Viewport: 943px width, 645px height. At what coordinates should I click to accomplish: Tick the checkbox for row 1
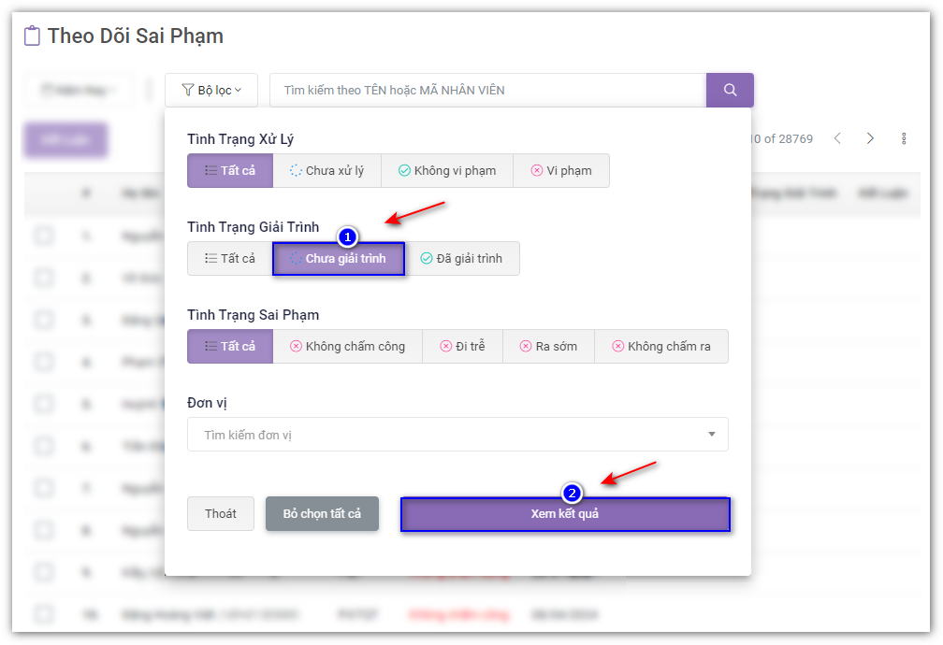pos(44,236)
